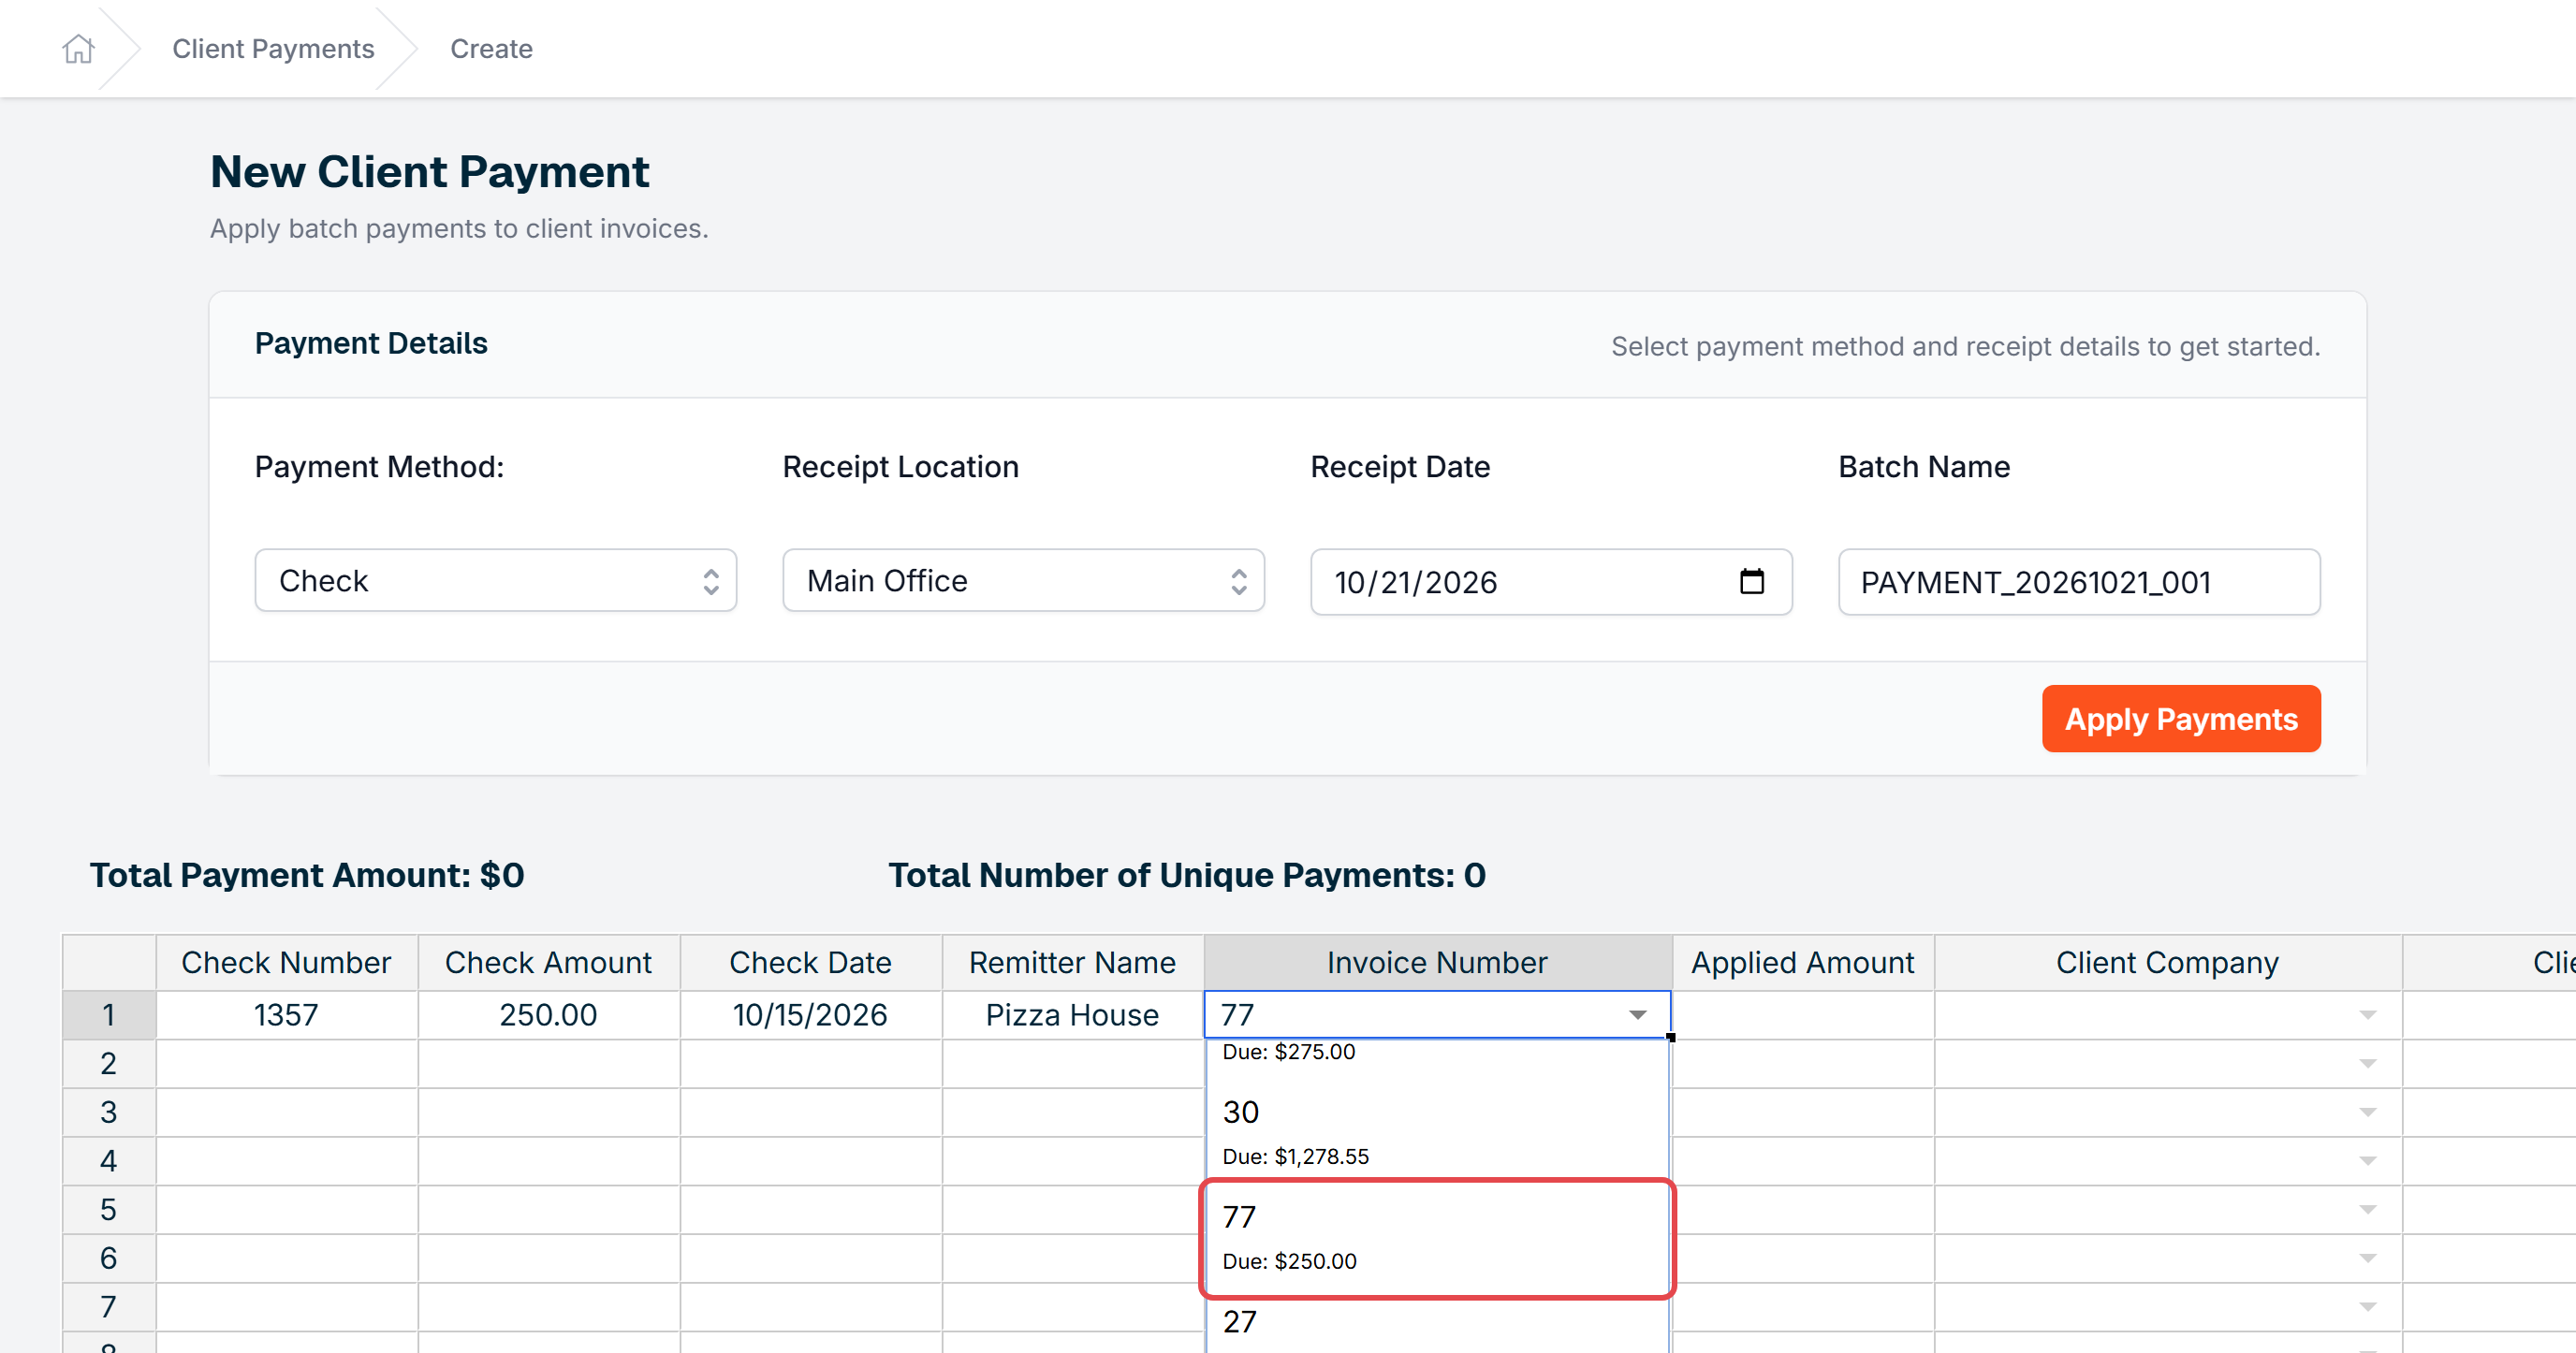Click the Applied Amount column header
Screen dimensions: 2576x1353
tap(1803, 962)
